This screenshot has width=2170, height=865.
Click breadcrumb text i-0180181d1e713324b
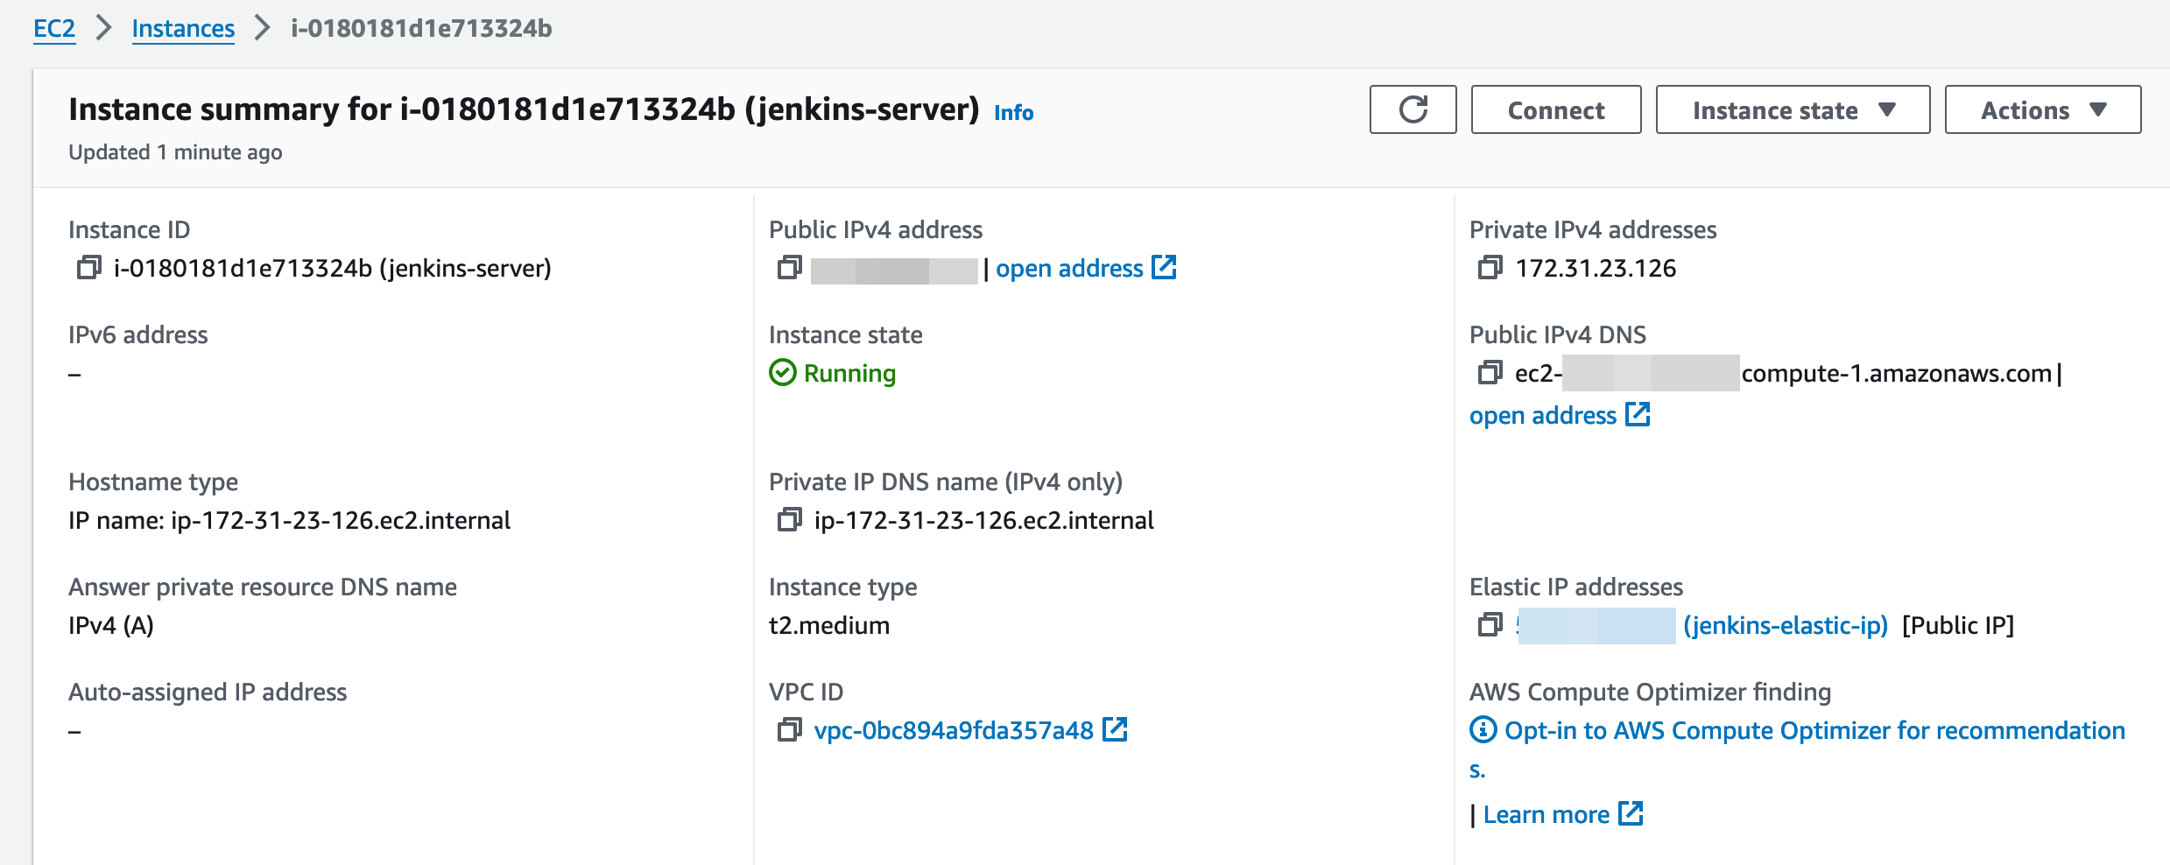pyautogui.click(x=421, y=28)
